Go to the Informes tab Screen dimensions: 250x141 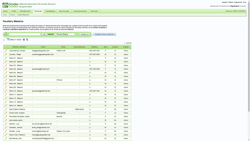94,11
